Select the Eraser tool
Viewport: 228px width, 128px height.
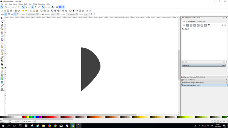pyautogui.click(x=2, y=71)
